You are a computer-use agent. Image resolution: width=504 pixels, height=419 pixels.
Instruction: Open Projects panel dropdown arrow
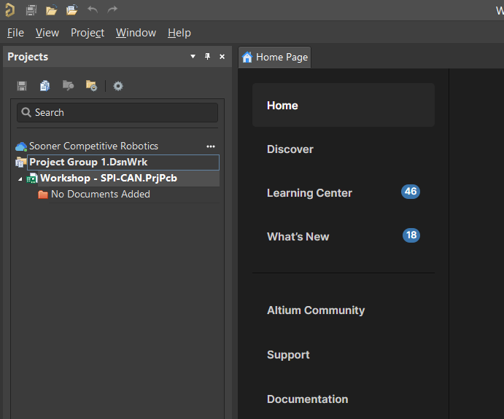(193, 57)
